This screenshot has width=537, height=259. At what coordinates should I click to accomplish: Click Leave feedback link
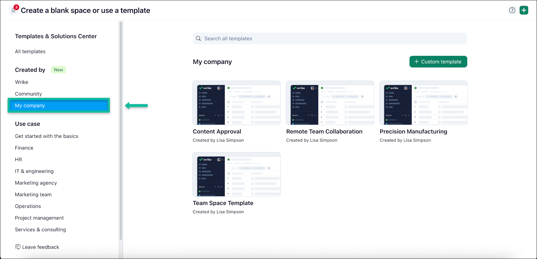tap(41, 247)
